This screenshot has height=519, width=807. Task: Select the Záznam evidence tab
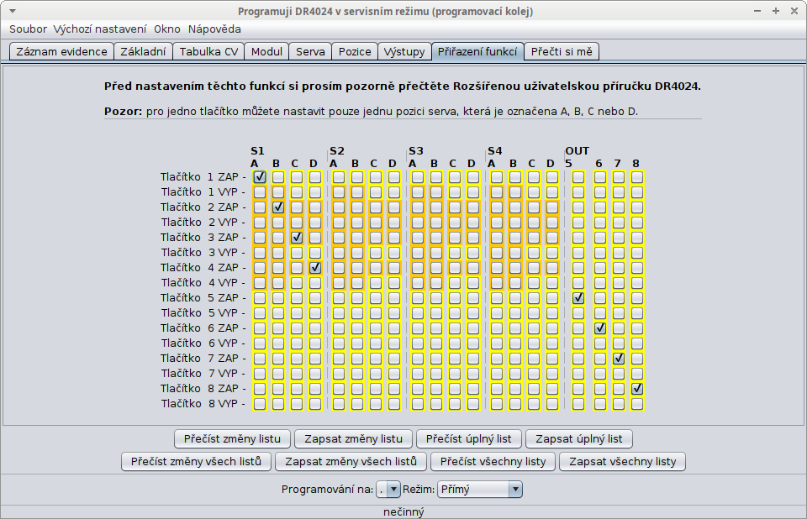pyautogui.click(x=61, y=51)
